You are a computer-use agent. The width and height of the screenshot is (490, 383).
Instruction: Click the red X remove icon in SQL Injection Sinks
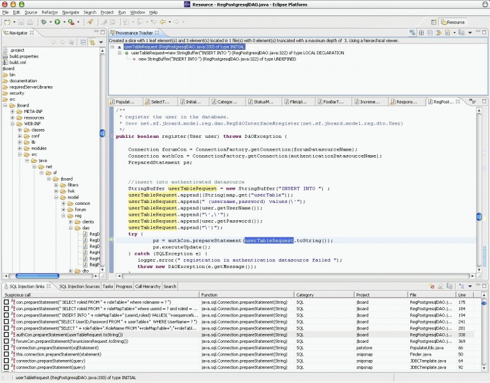click(x=432, y=286)
